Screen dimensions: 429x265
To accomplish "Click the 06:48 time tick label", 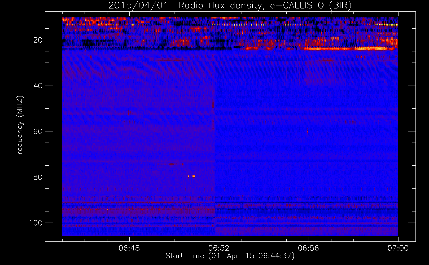I will (x=129, y=248).
